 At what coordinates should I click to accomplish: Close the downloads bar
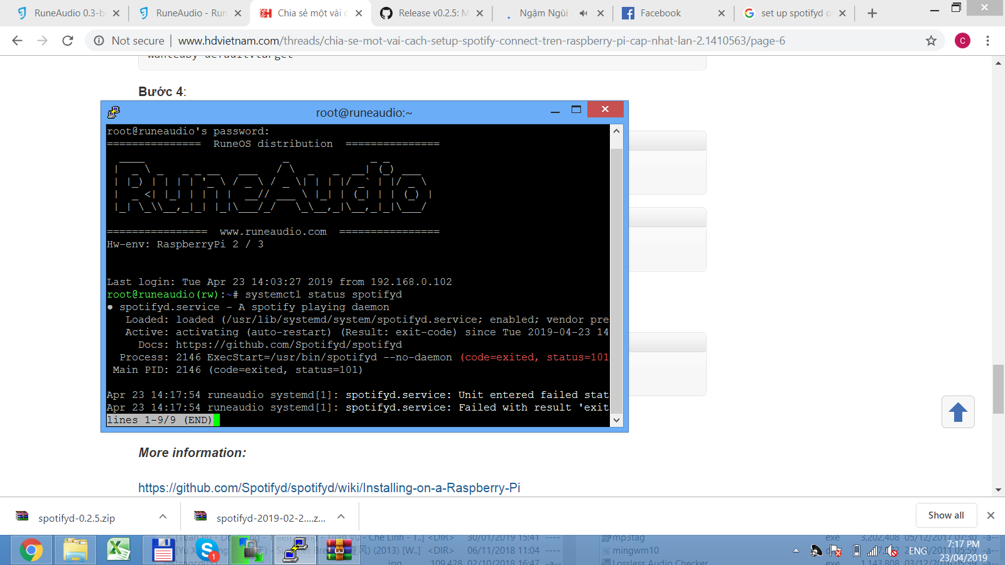point(991,515)
